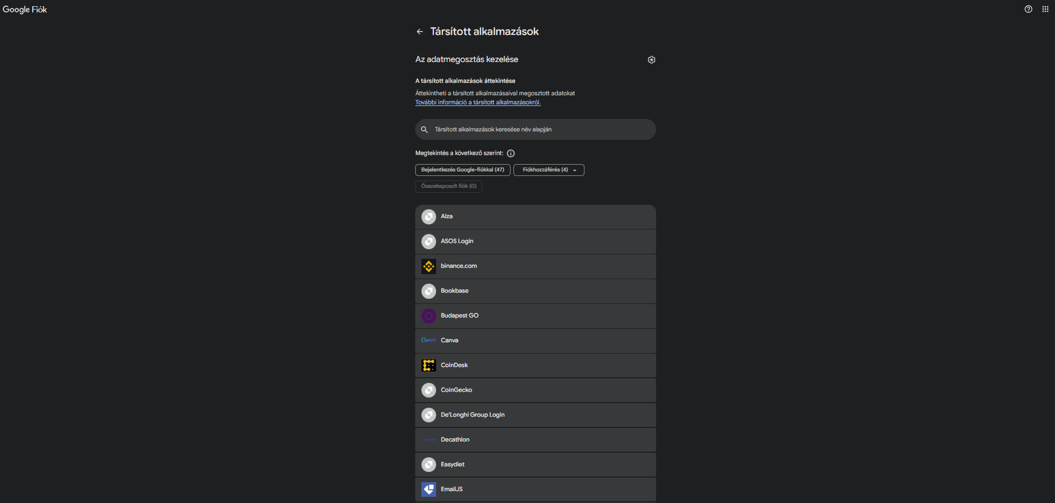Open the De'Longhi Group Login entry
Screen dimensions: 1055x503
(x=535, y=415)
